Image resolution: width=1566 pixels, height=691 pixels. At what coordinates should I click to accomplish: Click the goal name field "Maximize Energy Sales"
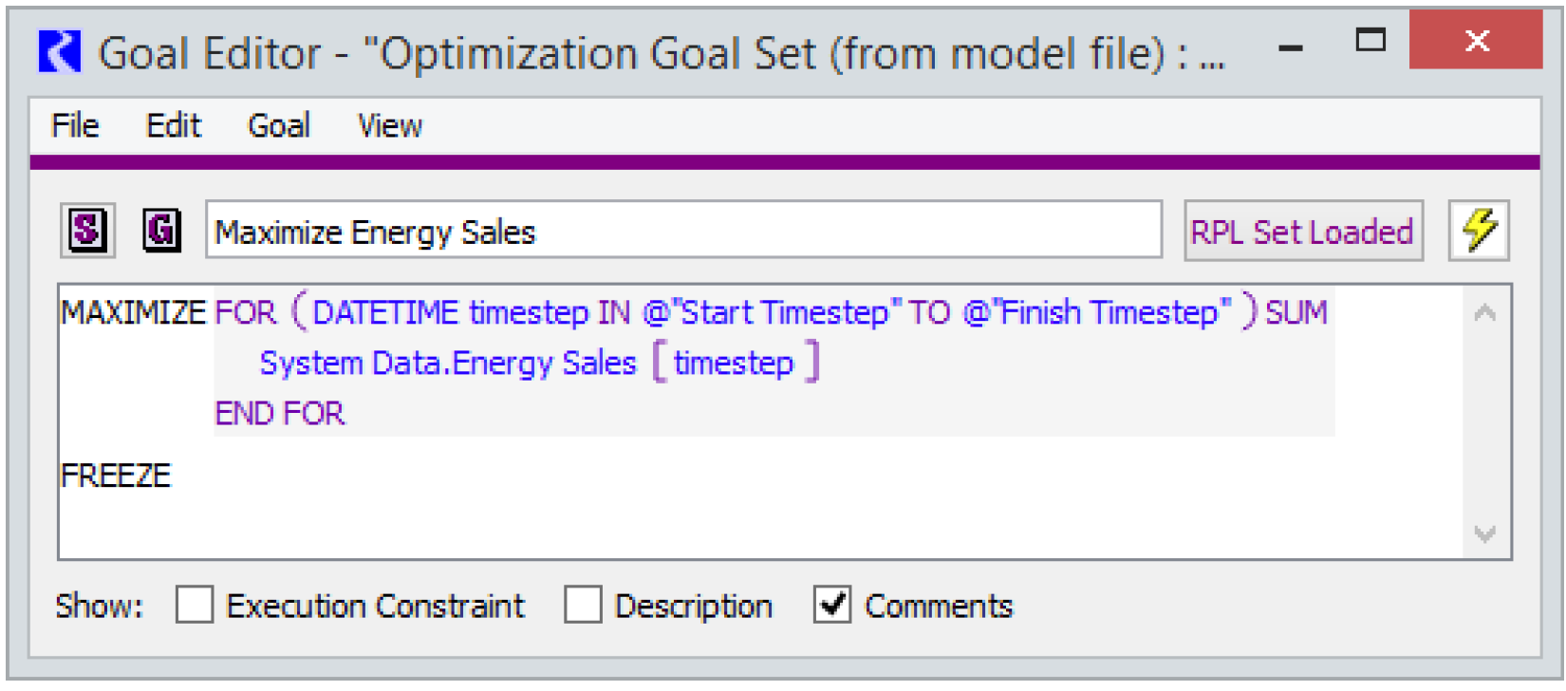tap(683, 232)
